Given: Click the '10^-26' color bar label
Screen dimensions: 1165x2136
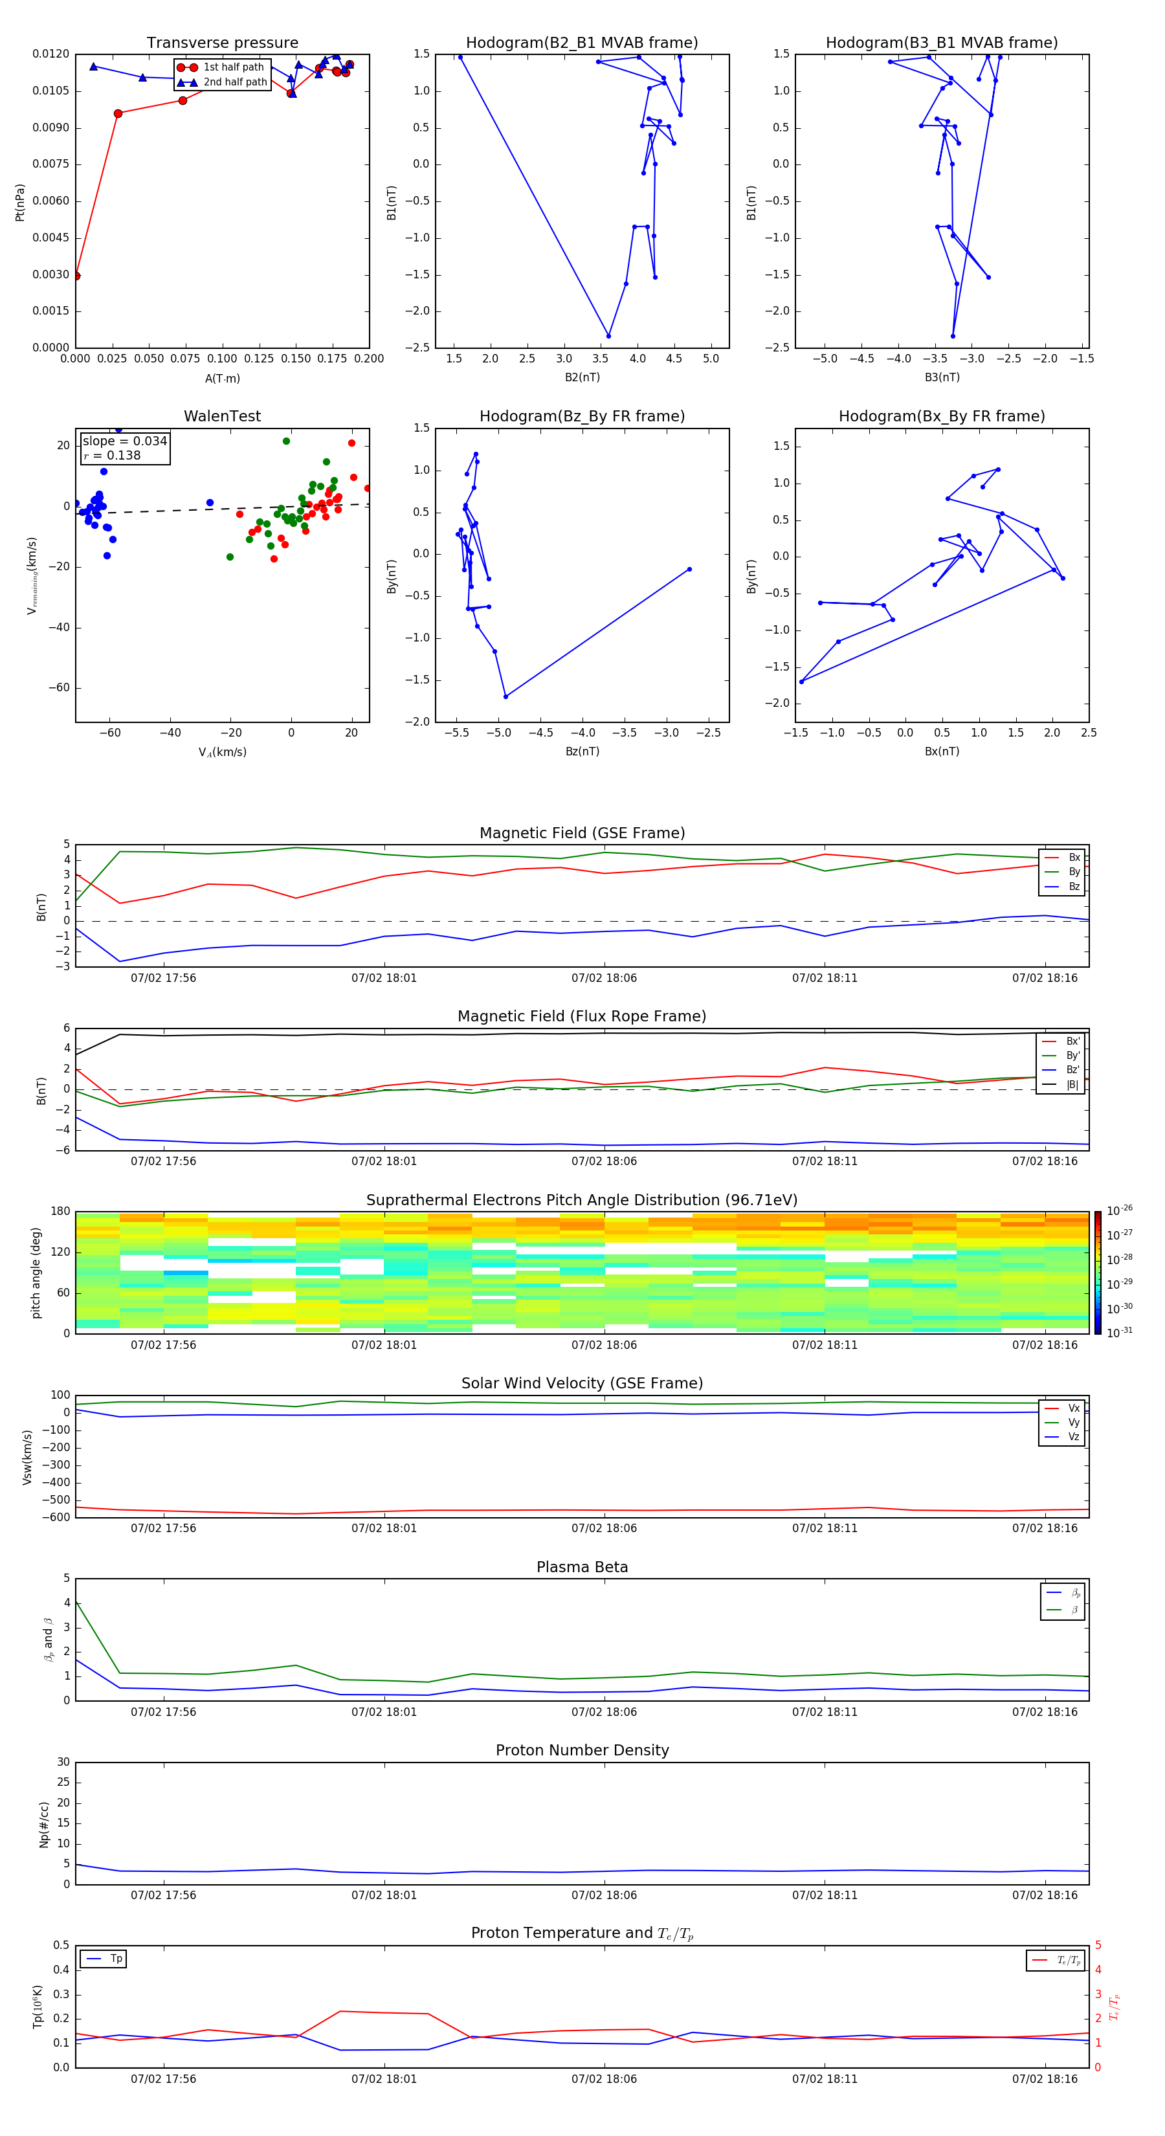Looking at the screenshot, I should click(x=1120, y=1210).
